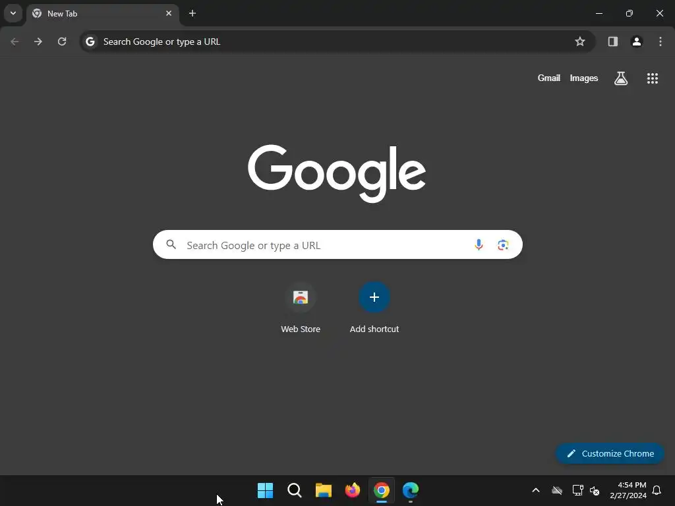Open the Web Store shortcut
Viewport: 675px width, 506px height.
click(301, 308)
